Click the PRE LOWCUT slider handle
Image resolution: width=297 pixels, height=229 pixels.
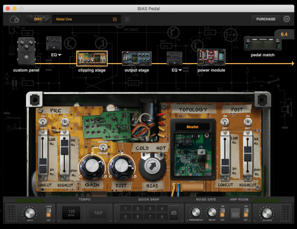43,166
